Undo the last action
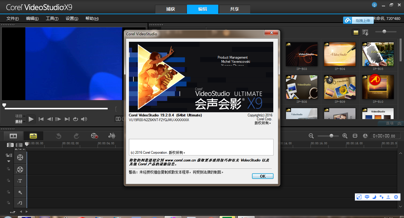Viewport: 404px width, 218px height. coord(59,136)
